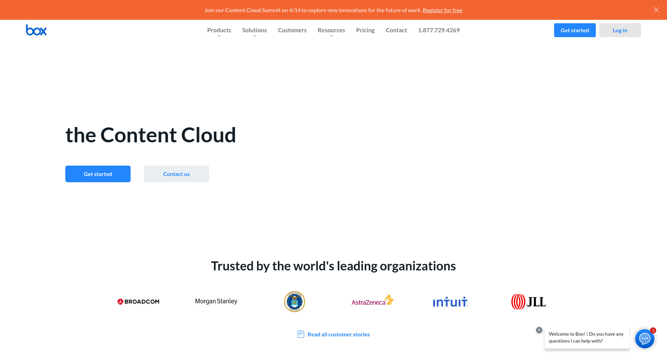Viewport: 667px width, 361px height.
Task: Click the JLL logo
Action: (x=528, y=302)
